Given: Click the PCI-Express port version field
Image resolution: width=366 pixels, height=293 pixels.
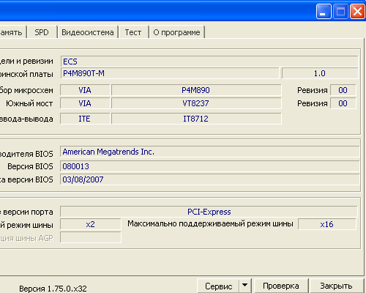Looking at the screenshot, I should coord(209,212).
